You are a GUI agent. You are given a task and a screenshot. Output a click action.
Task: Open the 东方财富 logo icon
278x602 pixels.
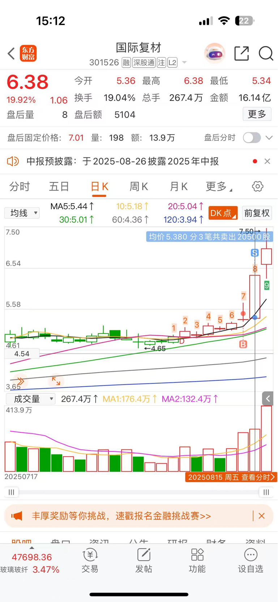click(28, 54)
